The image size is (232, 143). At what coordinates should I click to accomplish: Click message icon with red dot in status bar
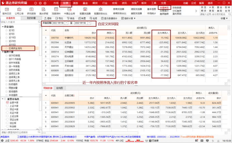click(x=197, y=141)
